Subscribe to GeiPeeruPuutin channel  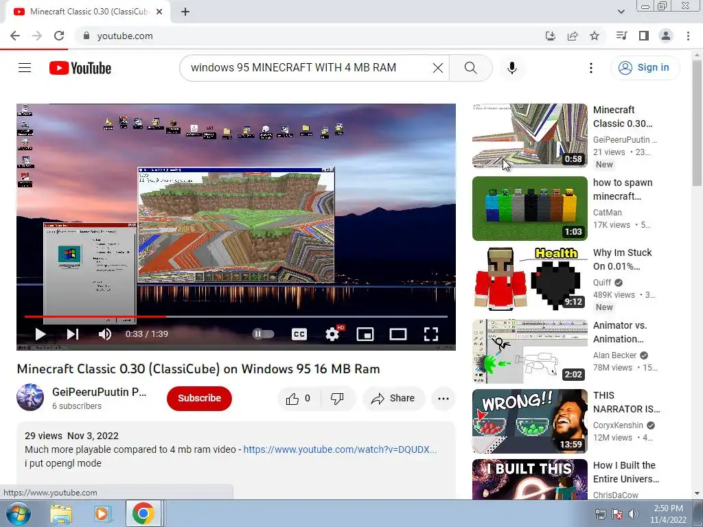click(200, 398)
